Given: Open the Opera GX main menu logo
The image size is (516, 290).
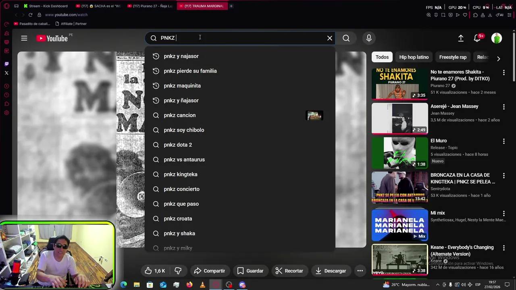Looking at the screenshot, I should pos(6,6).
